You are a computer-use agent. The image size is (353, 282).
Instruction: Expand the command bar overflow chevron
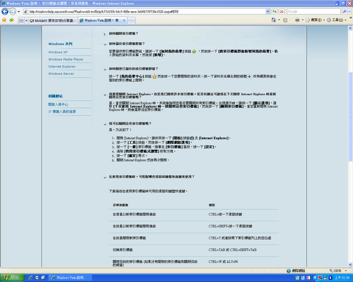coord(351,18)
